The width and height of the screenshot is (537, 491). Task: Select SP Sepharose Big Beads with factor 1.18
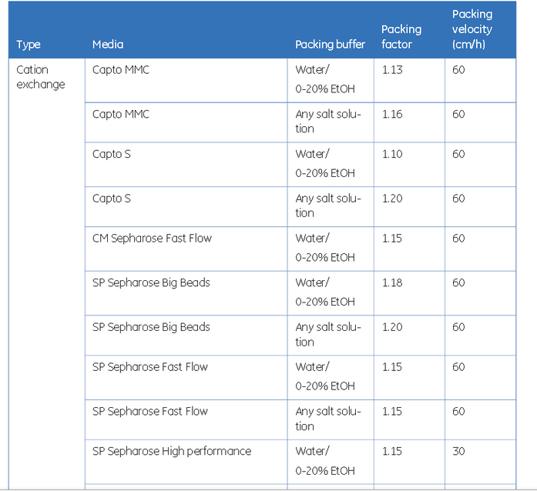[x=151, y=282]
